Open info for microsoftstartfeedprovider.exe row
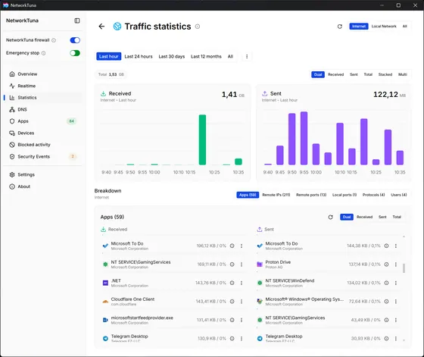 [232, 320]
